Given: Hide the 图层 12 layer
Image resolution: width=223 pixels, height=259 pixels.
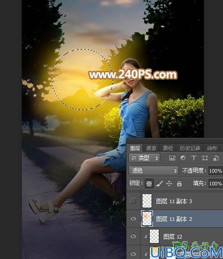Looking at the screenshot, I should [133, 236].
